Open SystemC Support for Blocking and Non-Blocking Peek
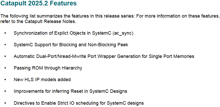Screen dimensions: 220x107 [x=71, y=45]
